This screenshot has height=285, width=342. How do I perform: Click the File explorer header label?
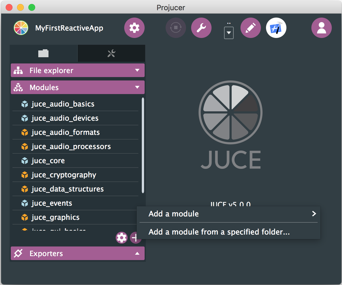pyautogui.click(x=51, y=71)
